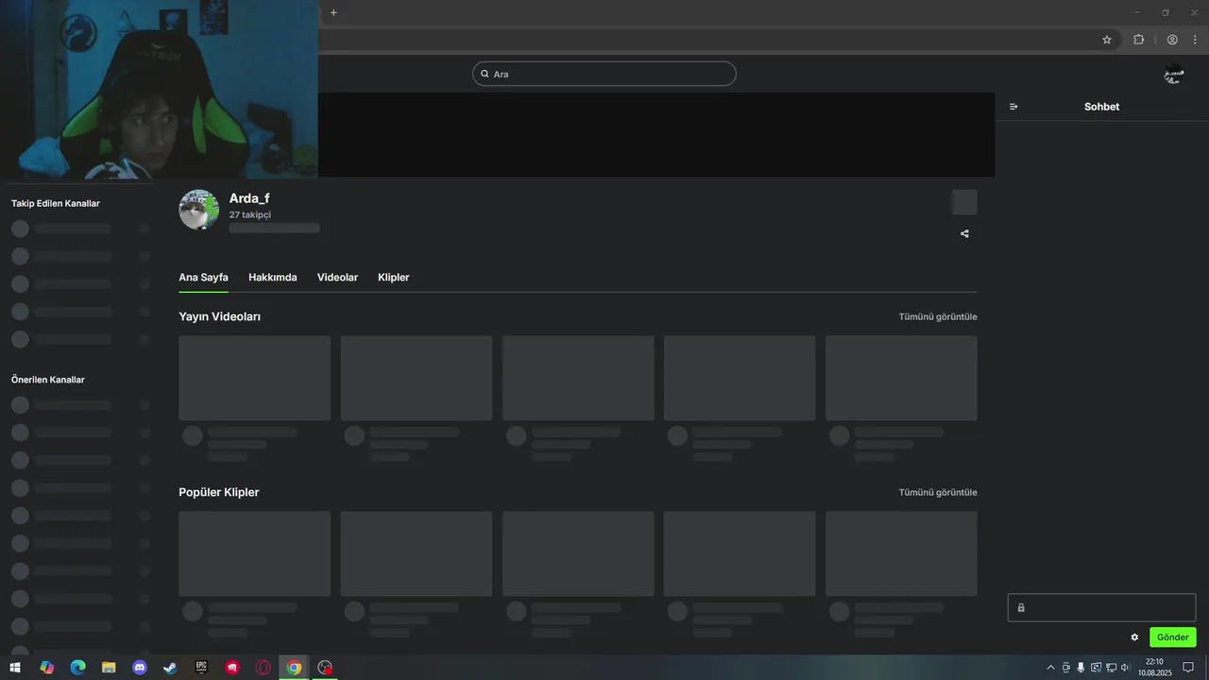Click the microphone tray icon
Viewport: 1209px width, 680px height.
pyautogui.click(x=1081, y=668)
